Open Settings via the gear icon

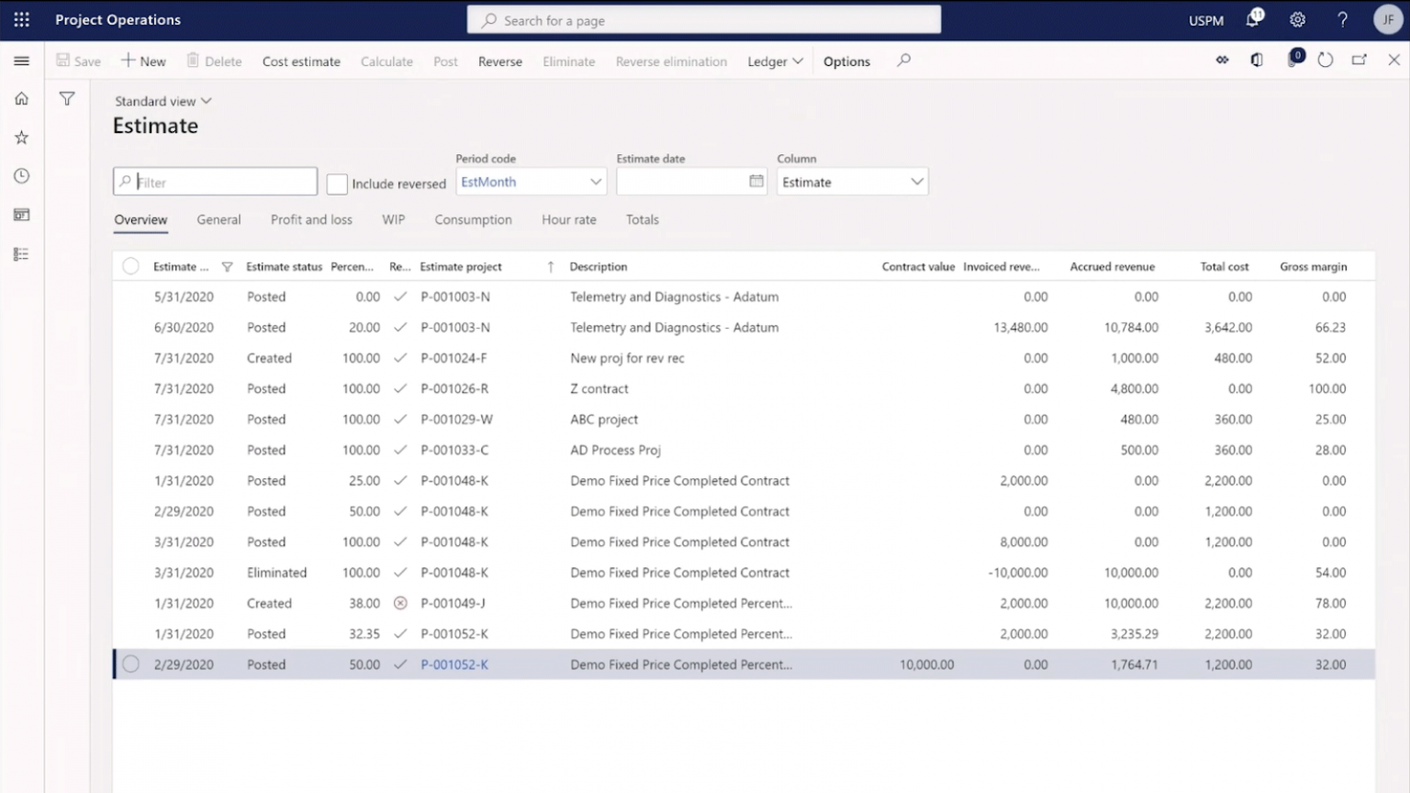click(1297, 19)
